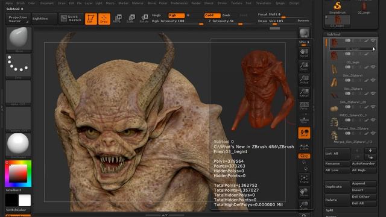Toggle eye icon on Merged_Skin_ZSphere1_12 subtool row
Image resolution: width=386 pixels, height=217 pixels.
pyautogui.click(x=373, y=133)
